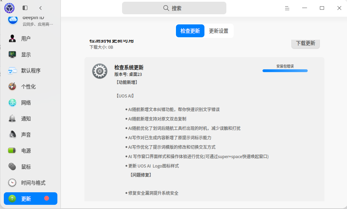Click the 【问题修复】 heading text
Viewport: 347px width, 209px height.
(x=141, y=175)
